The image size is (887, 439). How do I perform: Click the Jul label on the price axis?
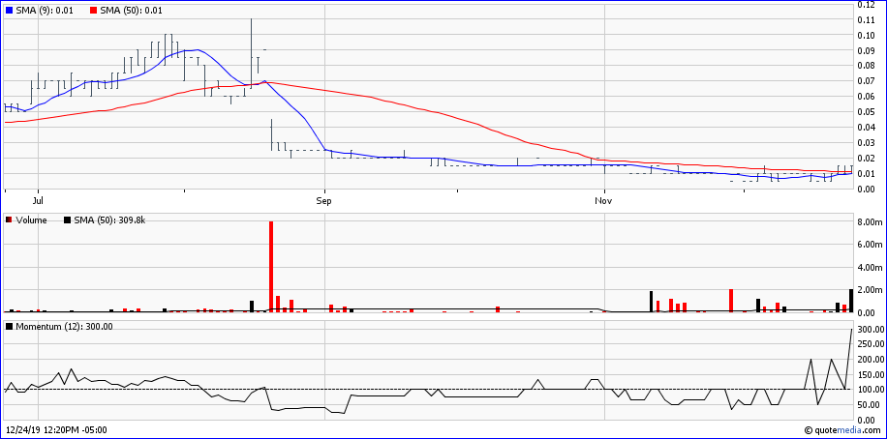(x=37, y=201)
